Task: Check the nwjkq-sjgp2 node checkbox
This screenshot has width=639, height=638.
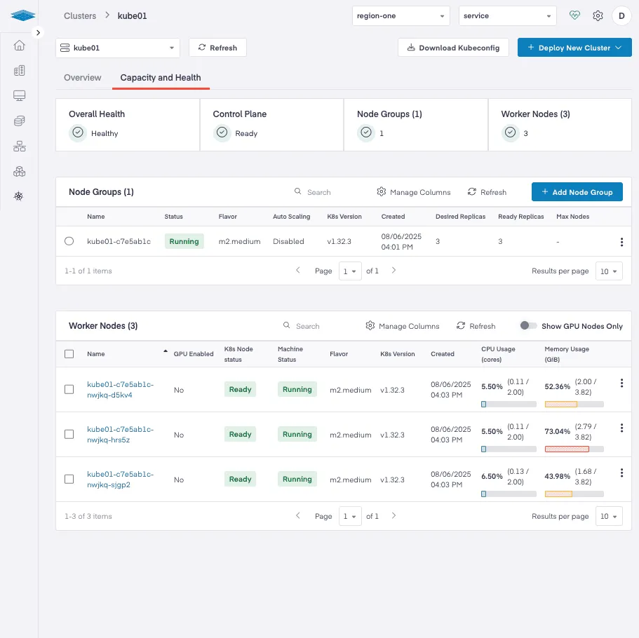Action: tap(69, 479)
